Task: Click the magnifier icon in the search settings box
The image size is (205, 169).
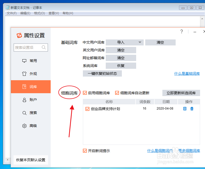Action: click(x=44, y=47)
